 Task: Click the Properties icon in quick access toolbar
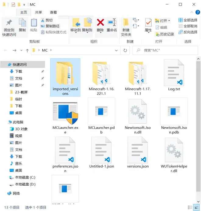pyautogui.click(x=13, y=5)
